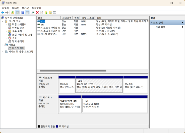Click the Local Users and Groups icon

pyautogui.click(x=10, y=35)
